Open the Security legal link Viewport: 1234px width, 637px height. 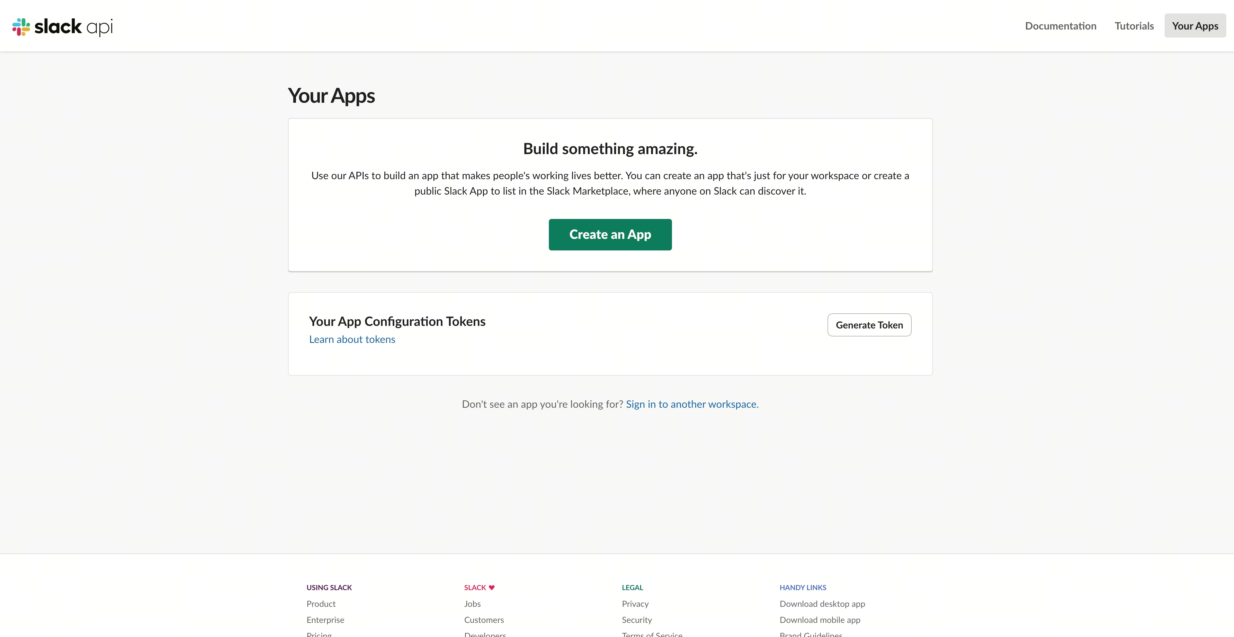pos(637,620)
